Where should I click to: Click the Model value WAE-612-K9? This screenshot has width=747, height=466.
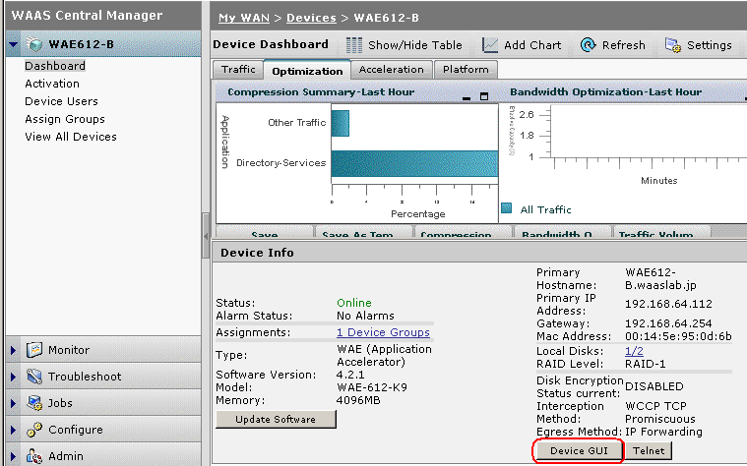click(372, 387)
